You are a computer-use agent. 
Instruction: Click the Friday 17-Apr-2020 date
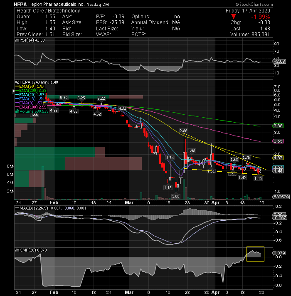point(248,11)
